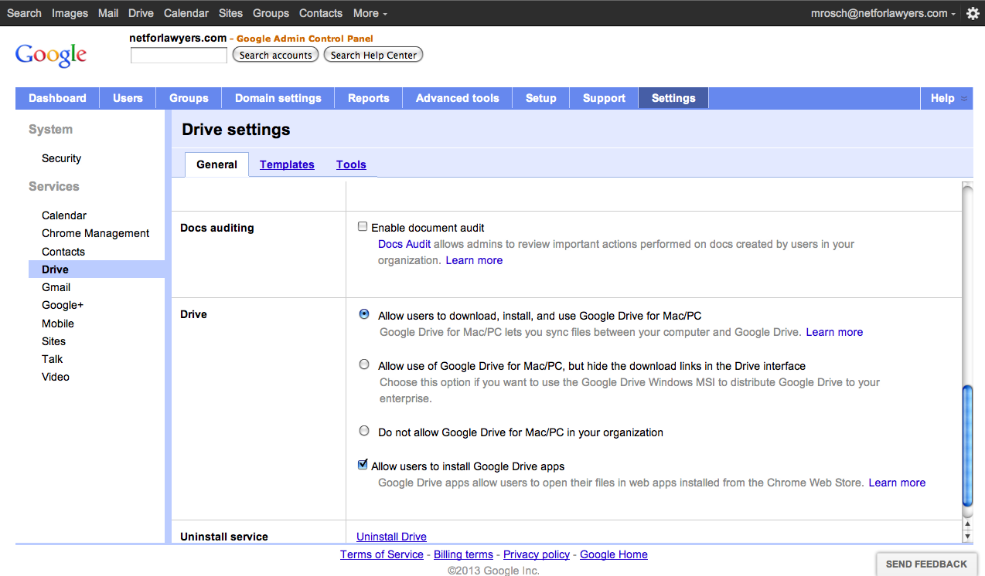
Task: Click the Search Help Center button
Action: (x=373, y=55)
